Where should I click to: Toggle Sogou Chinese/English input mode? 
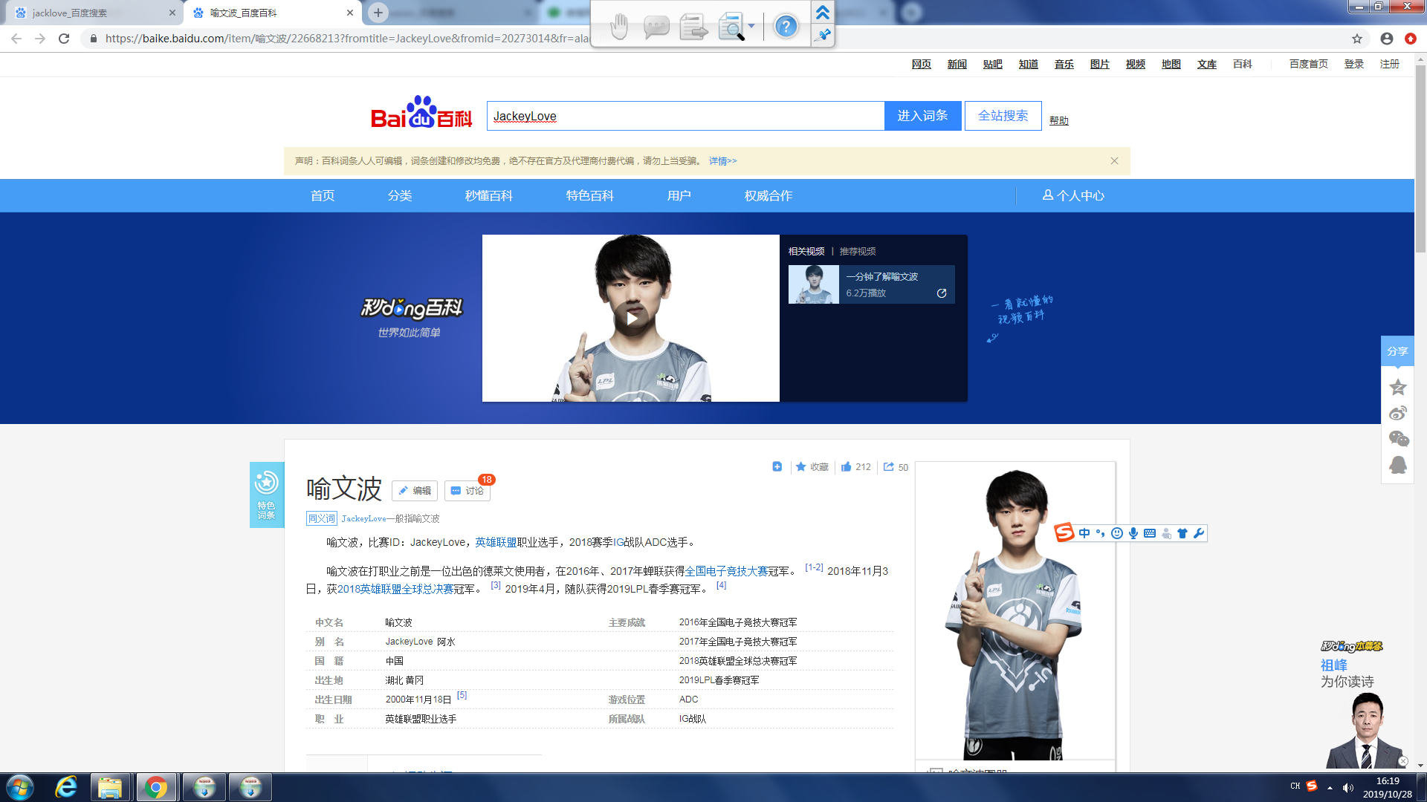tap(1084, 533)
